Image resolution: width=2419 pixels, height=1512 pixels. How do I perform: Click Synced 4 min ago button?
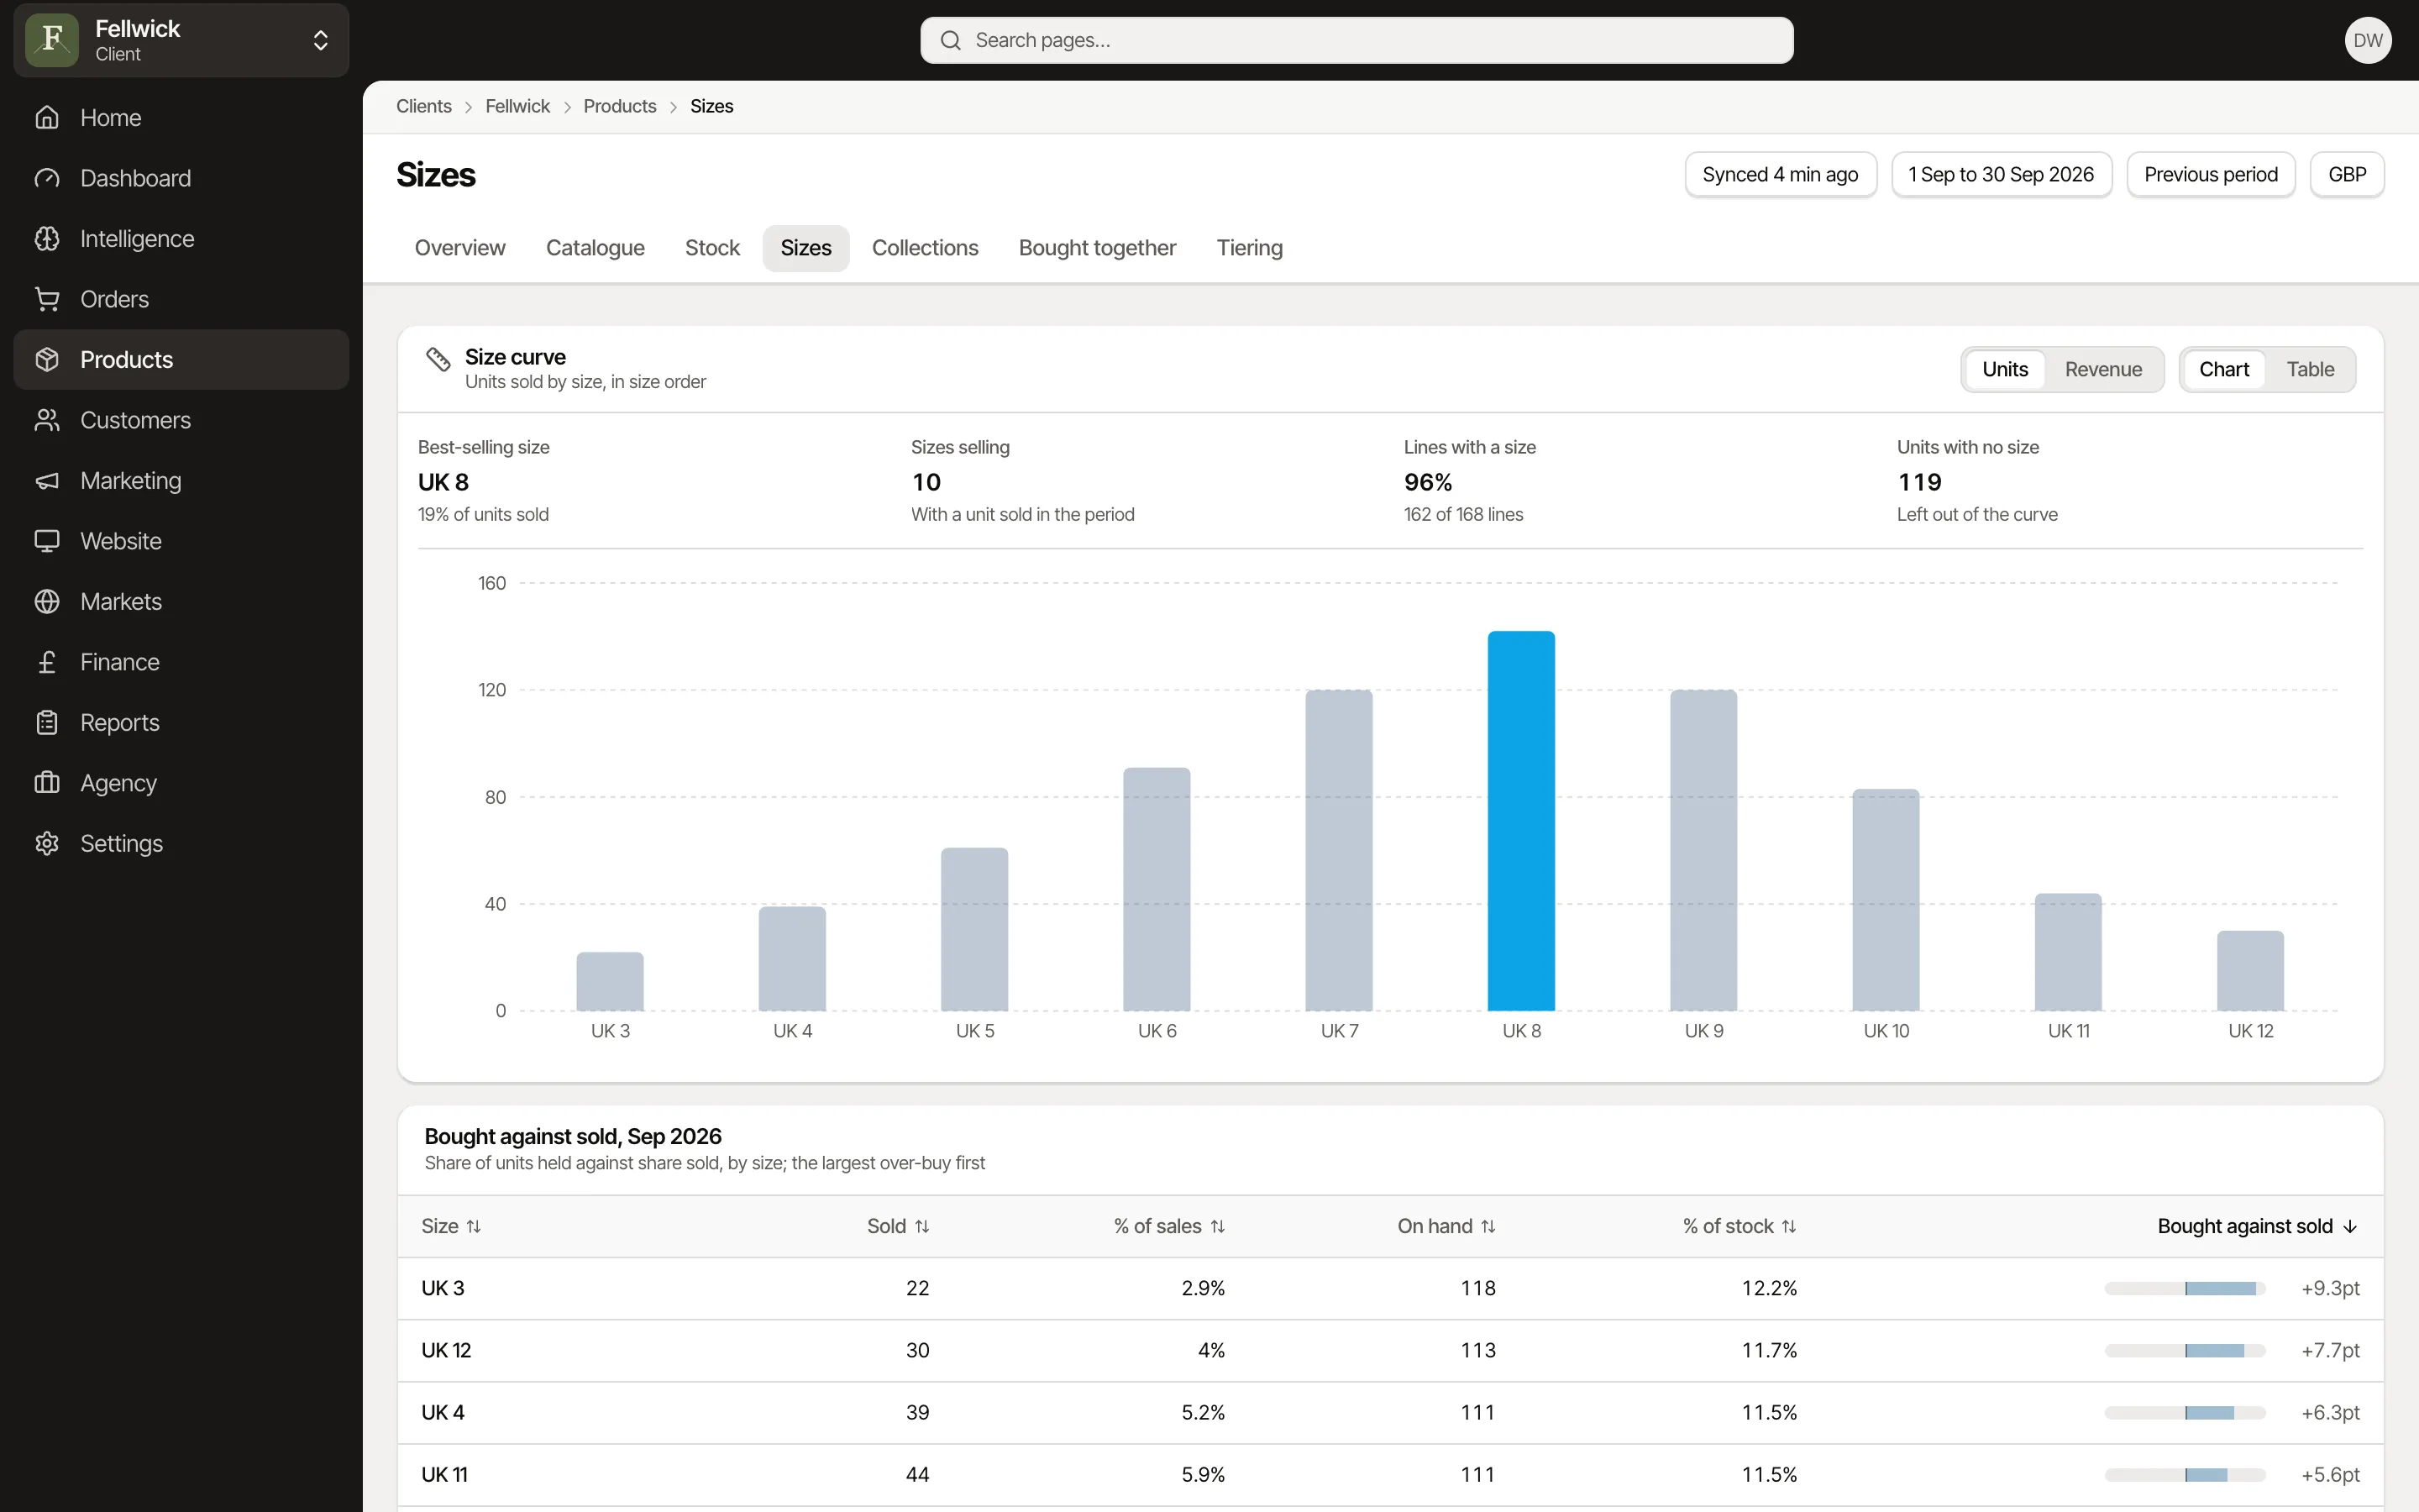pos(1781,175)
